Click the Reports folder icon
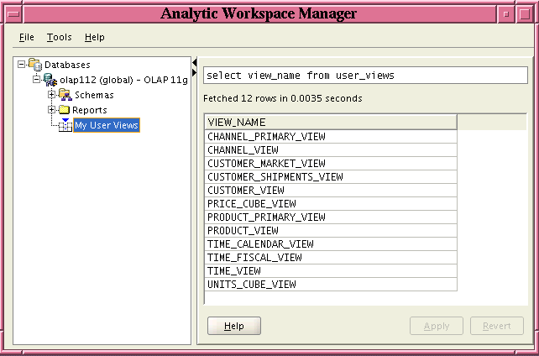The image size is (539, 356). coord(64,110)
